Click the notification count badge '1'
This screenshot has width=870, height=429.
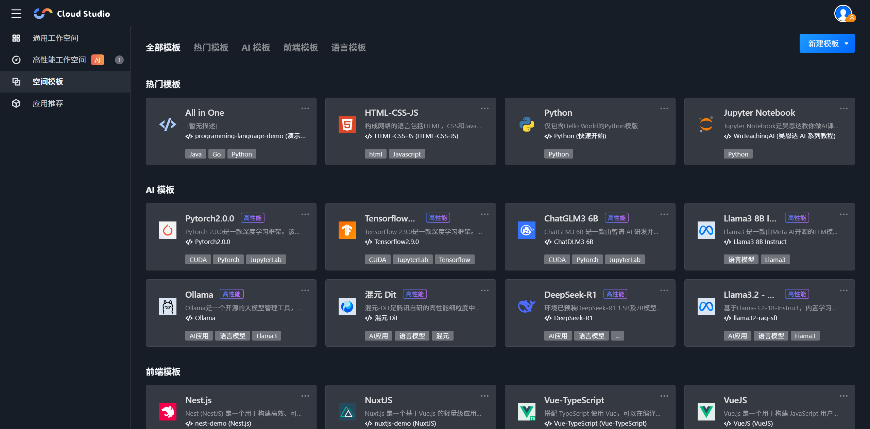point(119,60)
